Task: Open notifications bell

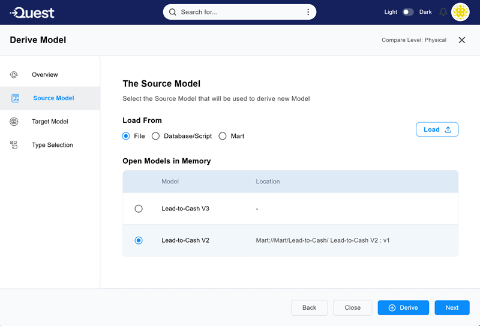Action: pos(443,12)
